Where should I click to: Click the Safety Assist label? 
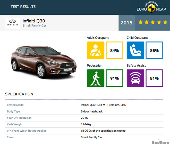coord(136,66)
